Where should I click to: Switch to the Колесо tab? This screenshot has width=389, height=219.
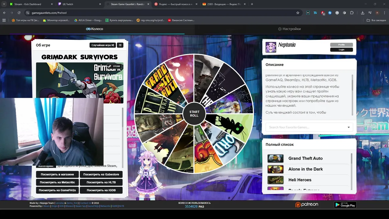tap(95, 29)
